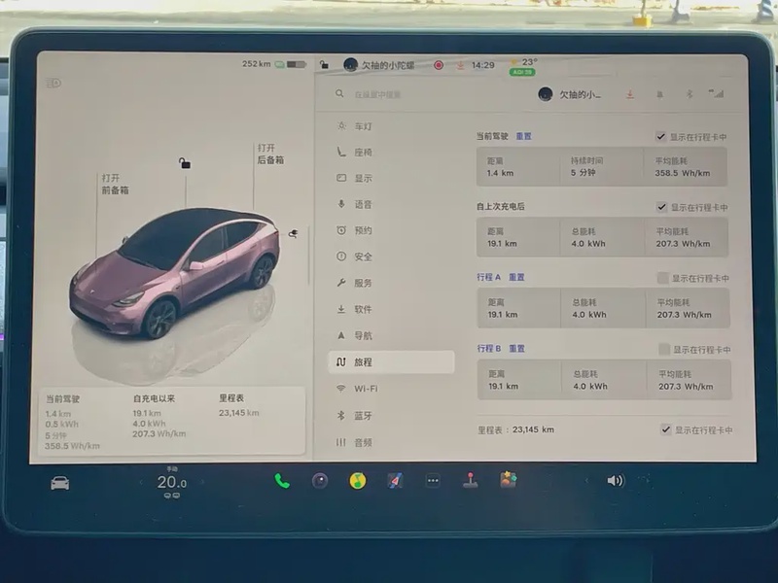This screenshot has width=778, height=583.
Task: Tap the red download icon beside the profile
Action: tap(630, 94)
